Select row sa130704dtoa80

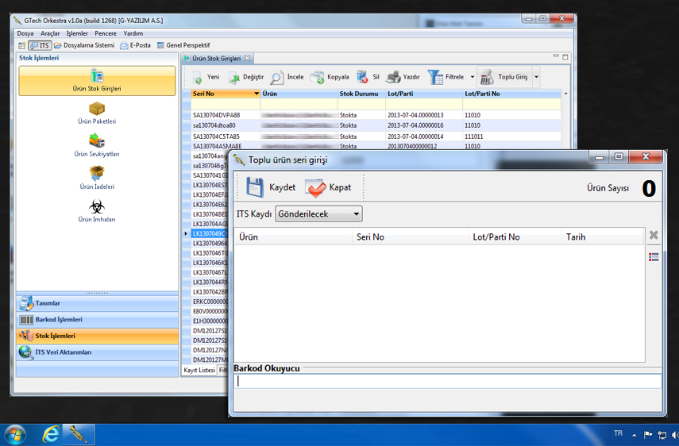point(376,125)
